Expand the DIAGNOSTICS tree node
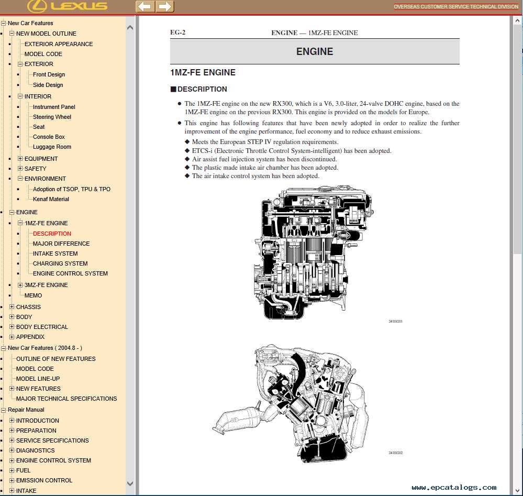523x496 pixels. click(x=12, y=450)
